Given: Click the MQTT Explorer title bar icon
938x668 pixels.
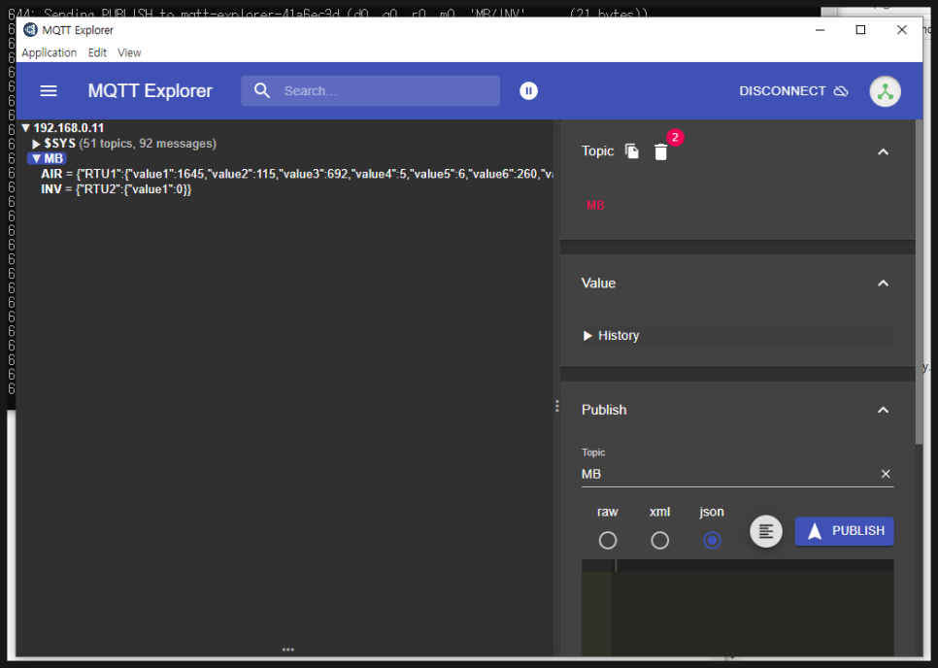Looking at the screenshot, I should [x=30, y=30].
